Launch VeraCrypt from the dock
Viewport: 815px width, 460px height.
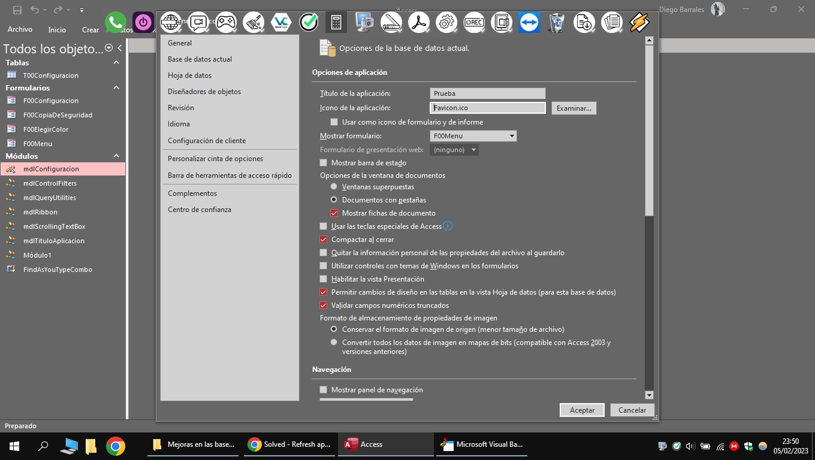coord(281,23)
